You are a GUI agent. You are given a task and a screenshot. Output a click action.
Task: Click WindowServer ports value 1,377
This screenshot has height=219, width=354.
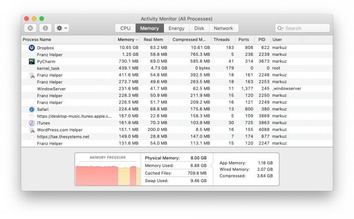click(247, 88)
